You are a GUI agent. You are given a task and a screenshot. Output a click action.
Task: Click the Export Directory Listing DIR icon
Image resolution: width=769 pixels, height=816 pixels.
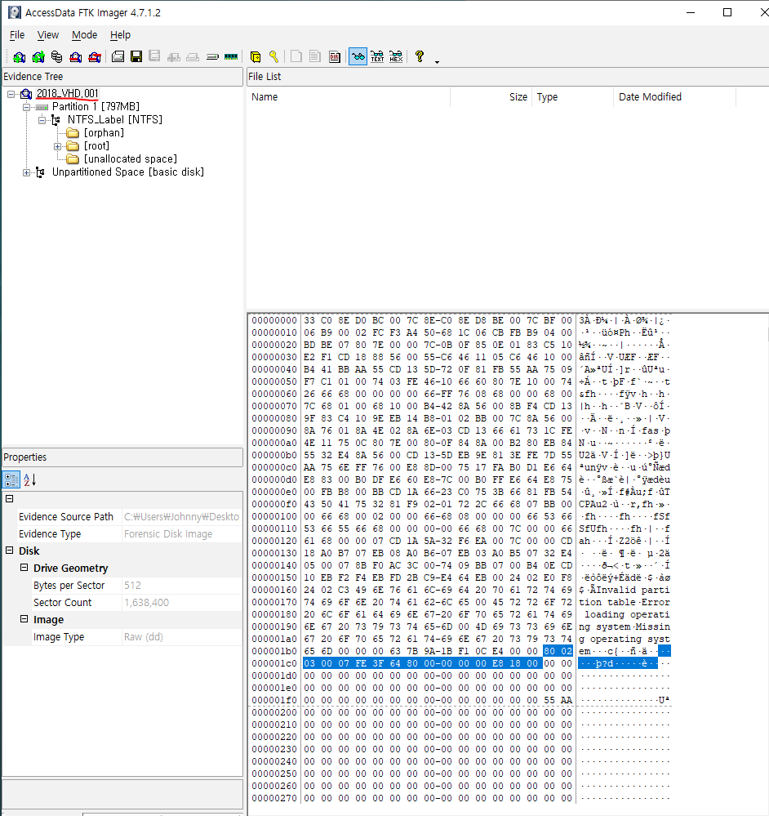click(x=335, y=56)
